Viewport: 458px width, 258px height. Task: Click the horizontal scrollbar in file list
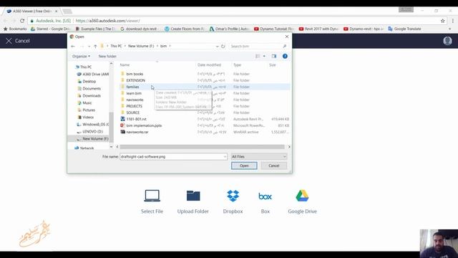[x=202, y=147]
